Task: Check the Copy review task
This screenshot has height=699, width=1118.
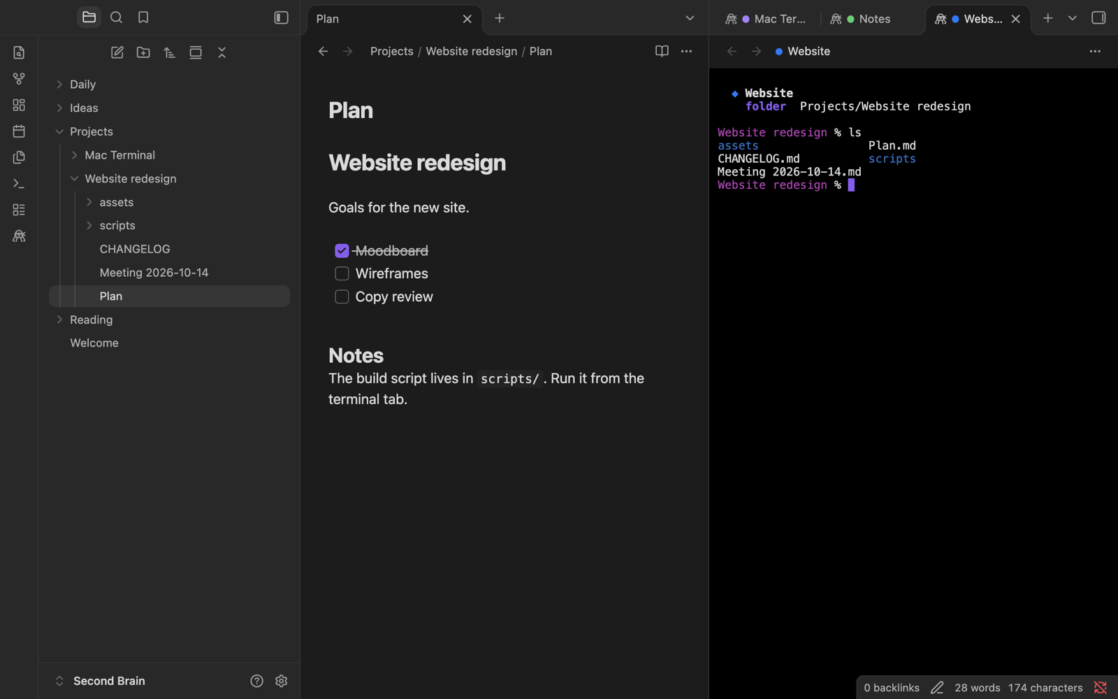Action: 342,297
